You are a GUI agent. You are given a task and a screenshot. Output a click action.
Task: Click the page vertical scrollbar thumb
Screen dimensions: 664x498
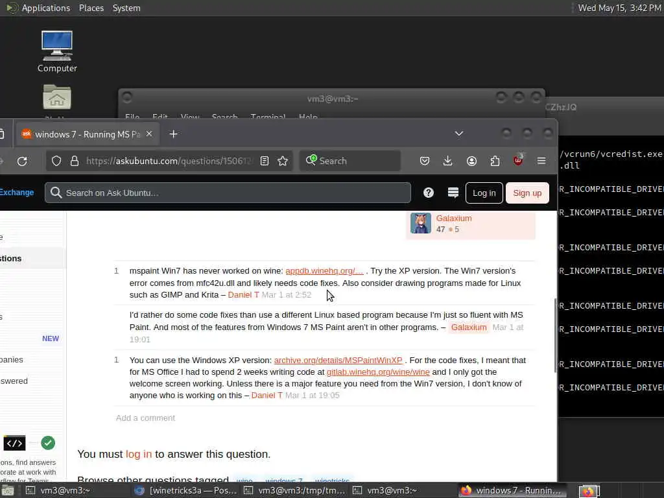click(x=555, y=335)
